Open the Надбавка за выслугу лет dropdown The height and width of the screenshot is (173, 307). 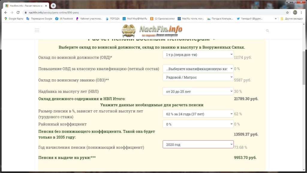pyautogui.click(x=198, y=91)
